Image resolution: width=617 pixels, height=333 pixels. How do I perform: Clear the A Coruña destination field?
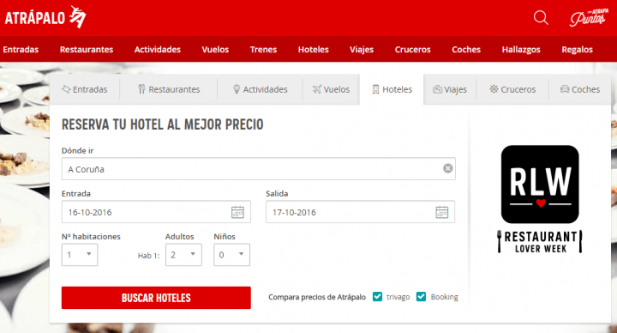[448, 169]
